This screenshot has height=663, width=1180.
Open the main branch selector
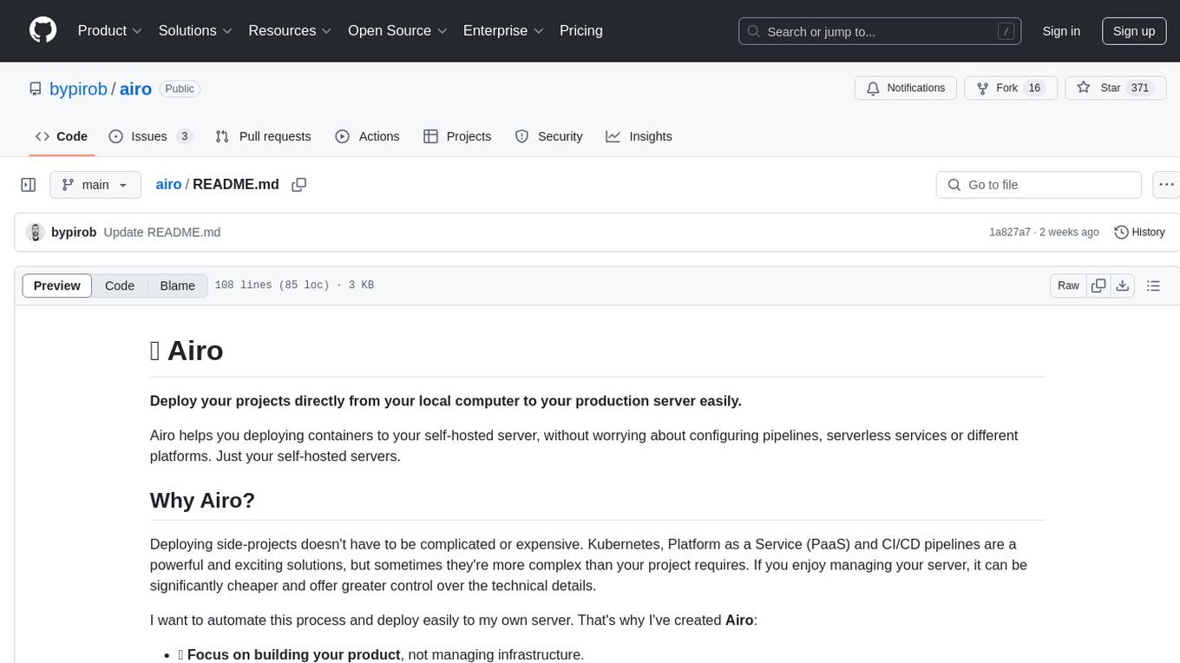[95, 185]
